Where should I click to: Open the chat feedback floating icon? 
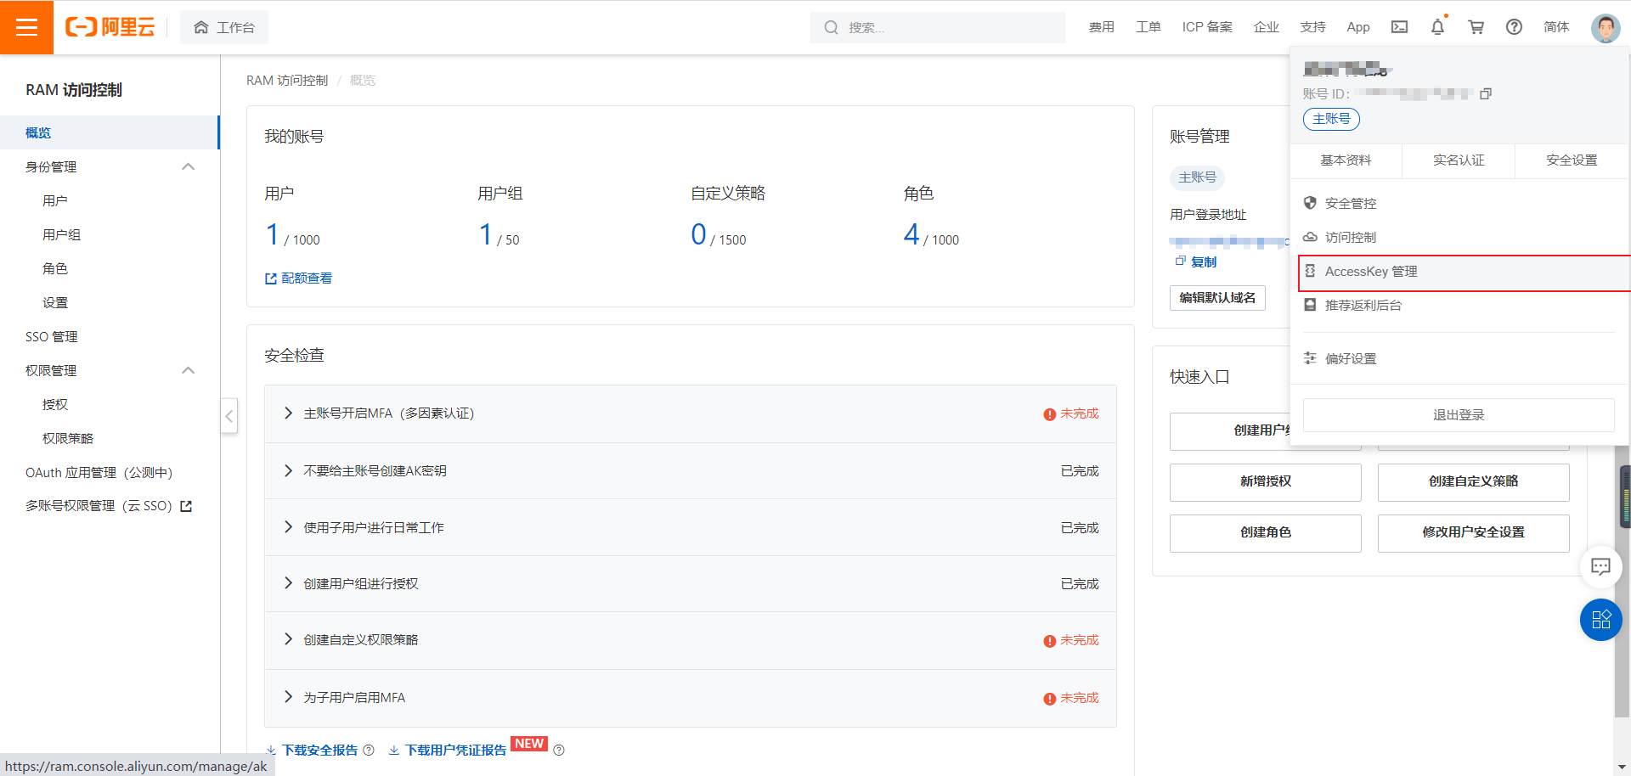click(x=1600, y=566)
